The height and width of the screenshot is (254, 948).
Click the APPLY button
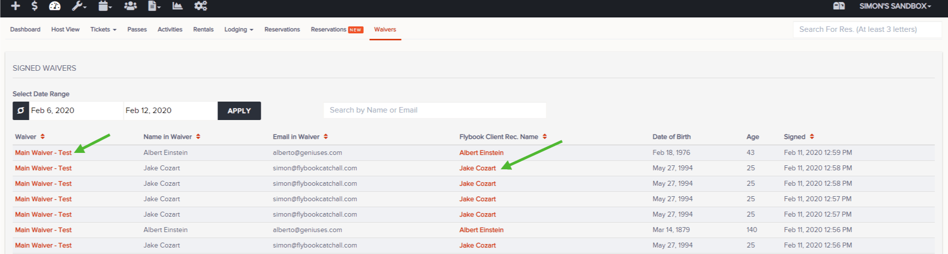pyautogui.click(x=239, y=111)
